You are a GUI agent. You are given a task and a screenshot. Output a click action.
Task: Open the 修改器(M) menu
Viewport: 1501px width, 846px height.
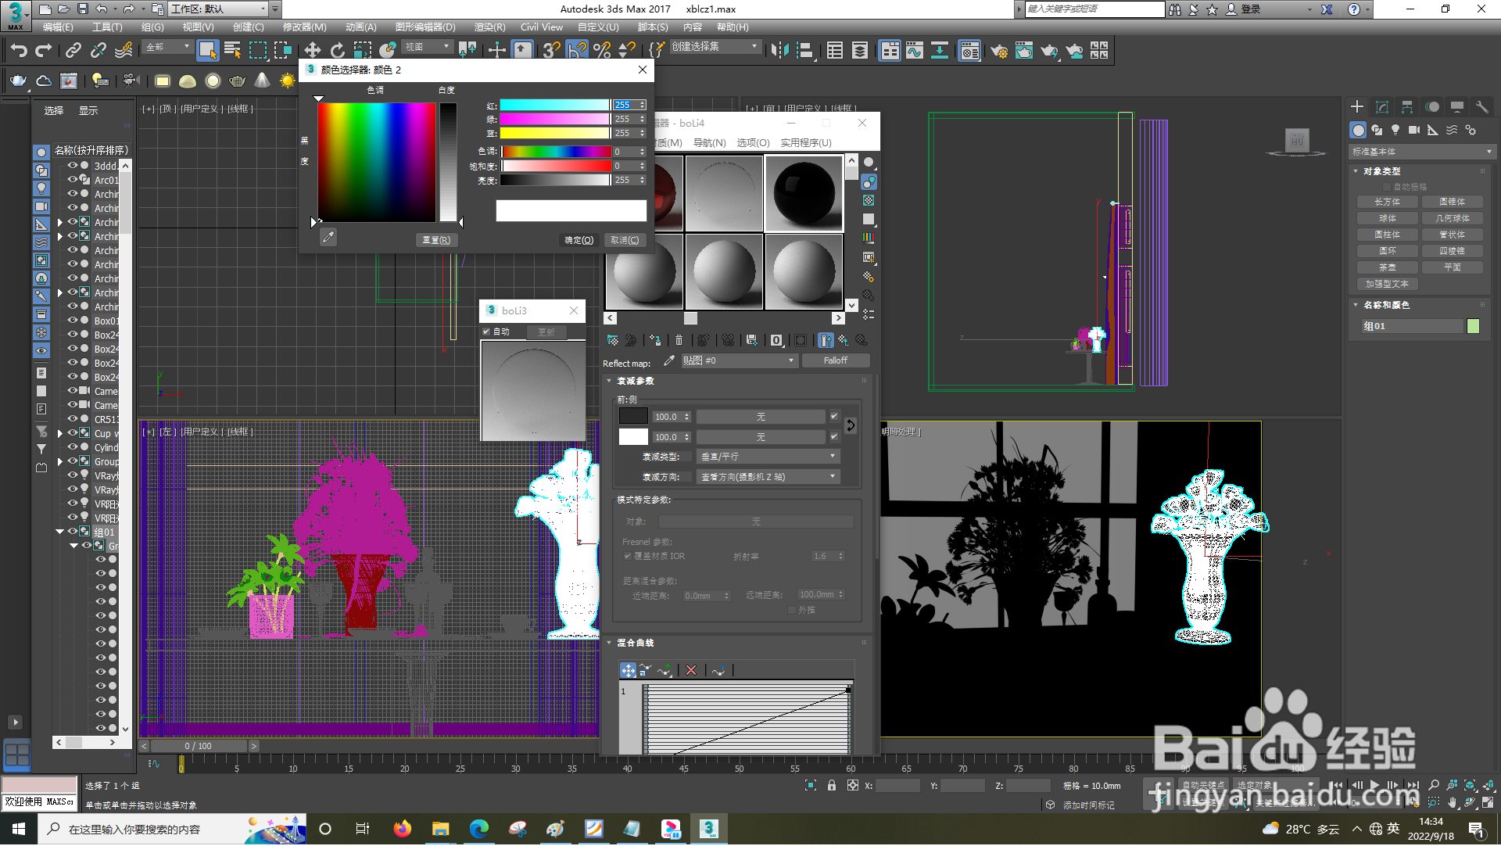pyautogui.click(x=304, y=27)
